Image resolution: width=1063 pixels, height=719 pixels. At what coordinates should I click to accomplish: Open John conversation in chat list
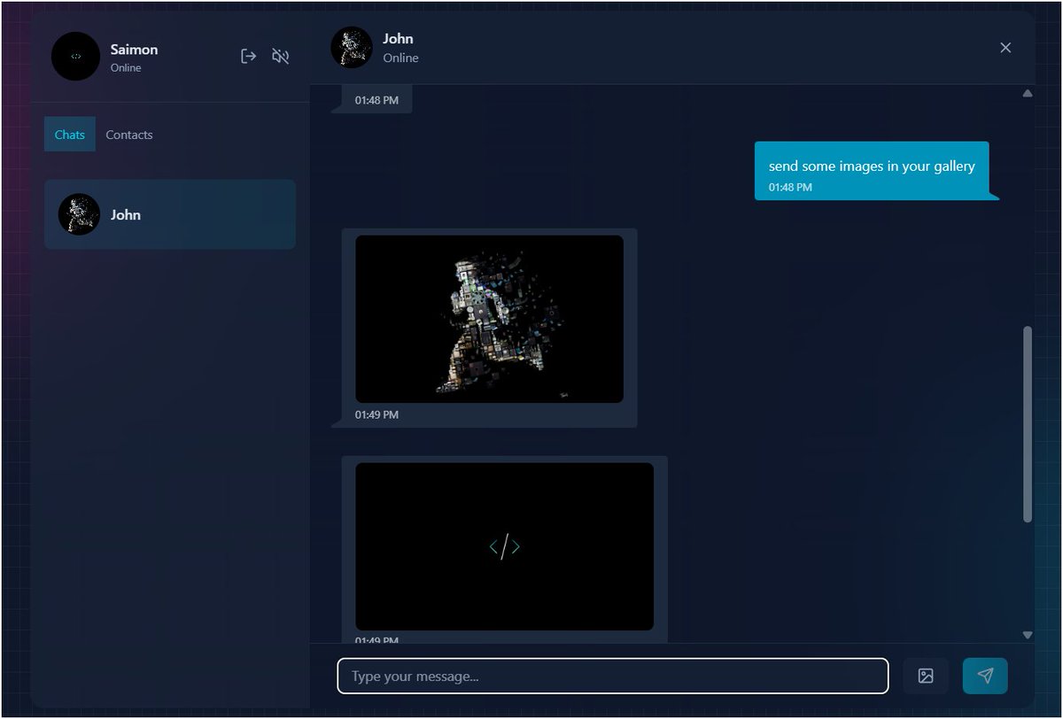click(170, 214)
